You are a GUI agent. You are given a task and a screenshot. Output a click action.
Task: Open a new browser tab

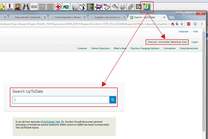172,17
